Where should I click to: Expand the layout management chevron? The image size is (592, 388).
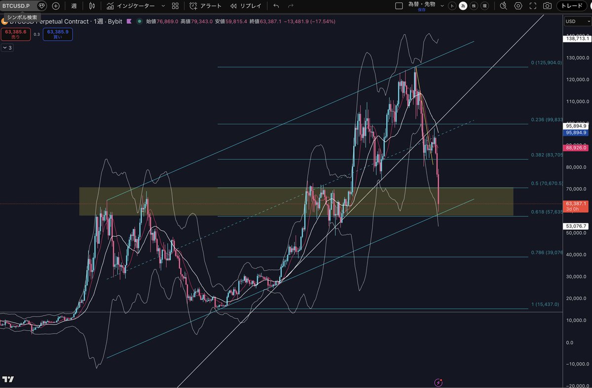pos(442,6)
